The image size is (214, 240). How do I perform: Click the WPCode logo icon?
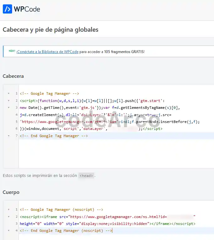[7, 9]
